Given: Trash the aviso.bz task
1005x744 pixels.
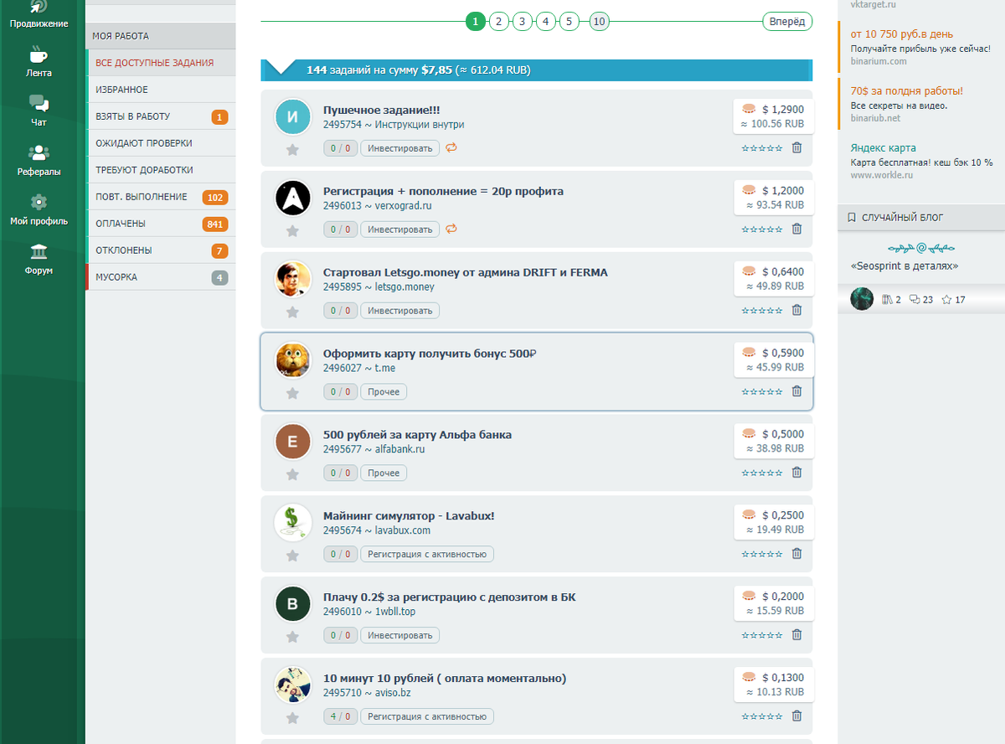Looking at the screenshot, I should tap(796, 716).
